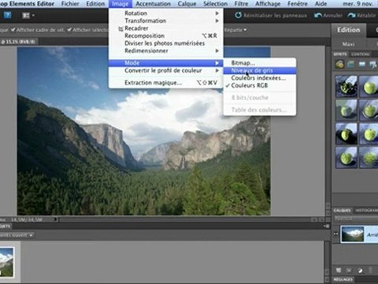This screenshot has height=284, width=378.
Task: Choose Bitmap... from Mode submenu
Action: pyautogui.click(x=260, y=63)
